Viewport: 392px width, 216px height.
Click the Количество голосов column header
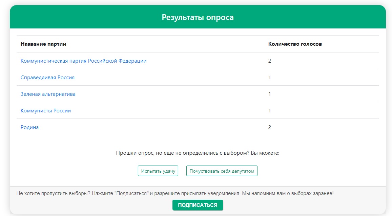(295, 44)
